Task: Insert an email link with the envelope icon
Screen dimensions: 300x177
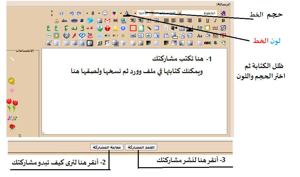Action: (x=107, y=21)
